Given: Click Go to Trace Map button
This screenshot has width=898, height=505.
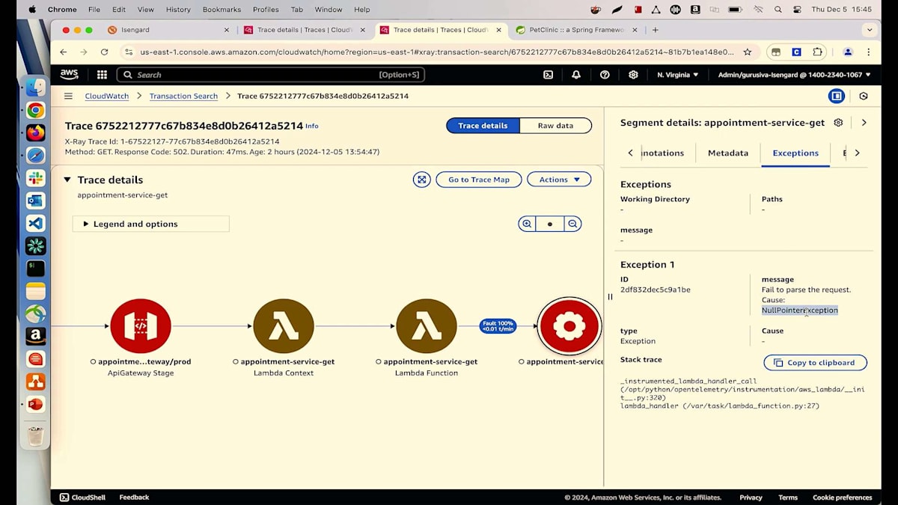Looking at the screenshot, I should coord(479,180).
